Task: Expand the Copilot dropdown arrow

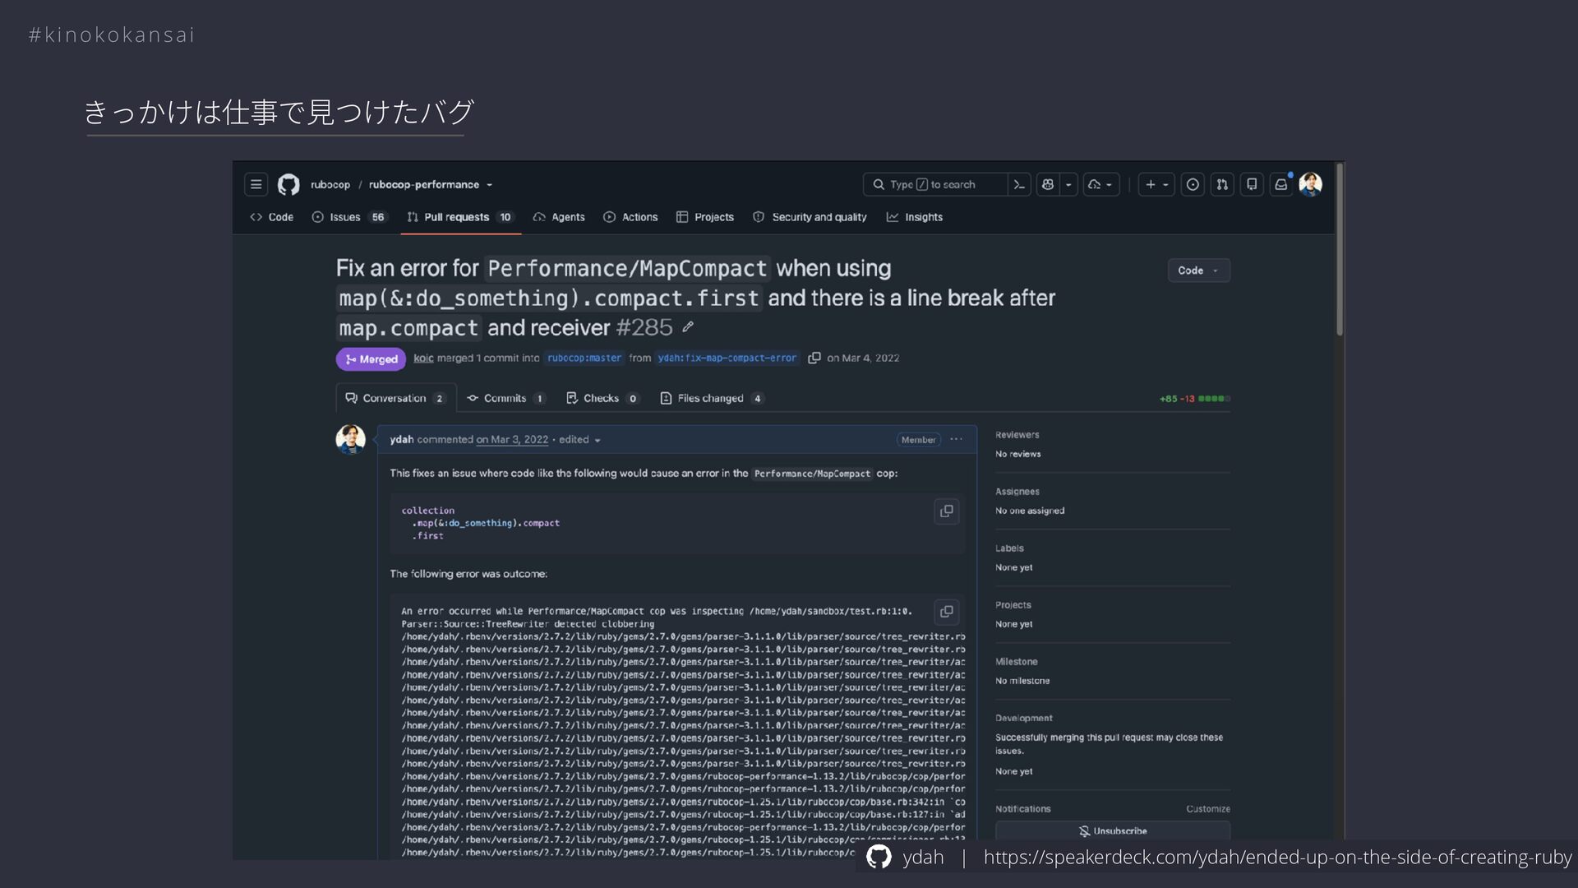Action: pyautogui.click(x=1068, y=185)
